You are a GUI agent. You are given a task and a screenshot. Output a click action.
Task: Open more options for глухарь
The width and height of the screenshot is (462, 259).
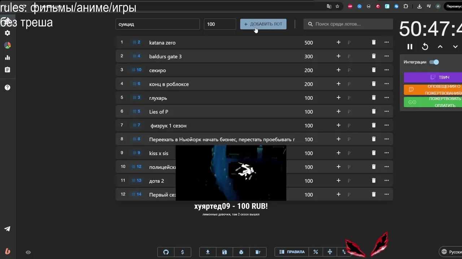387,98
